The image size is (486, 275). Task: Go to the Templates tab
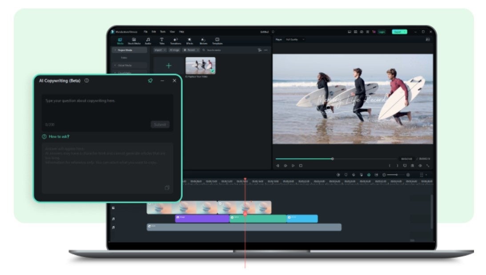click(217, 41)
